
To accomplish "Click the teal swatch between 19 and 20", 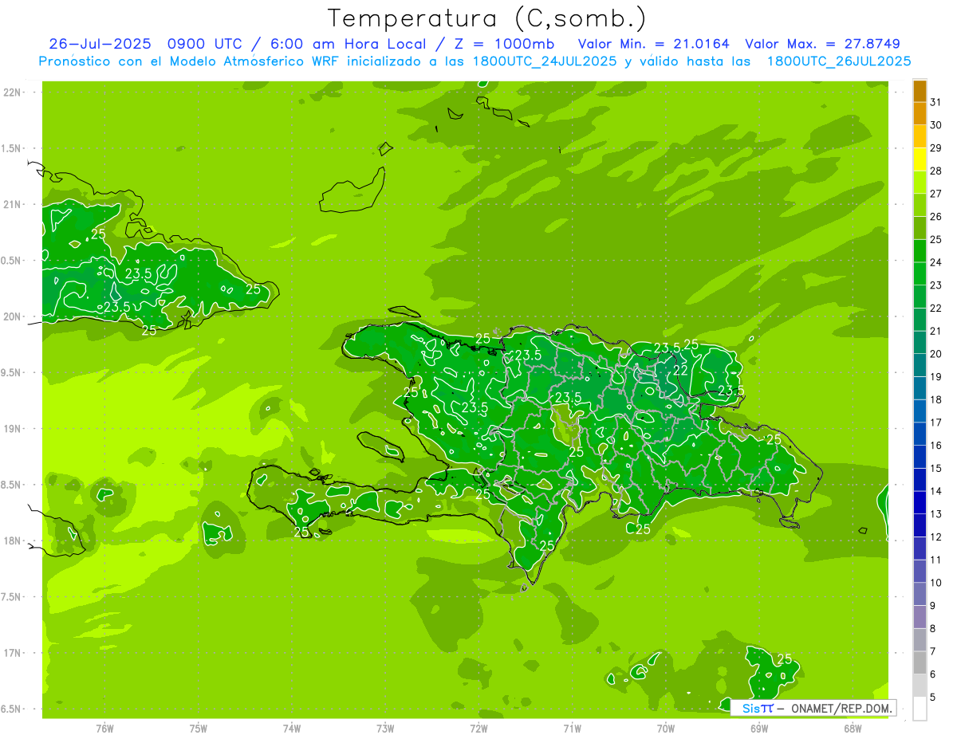I will click(920, 366).
